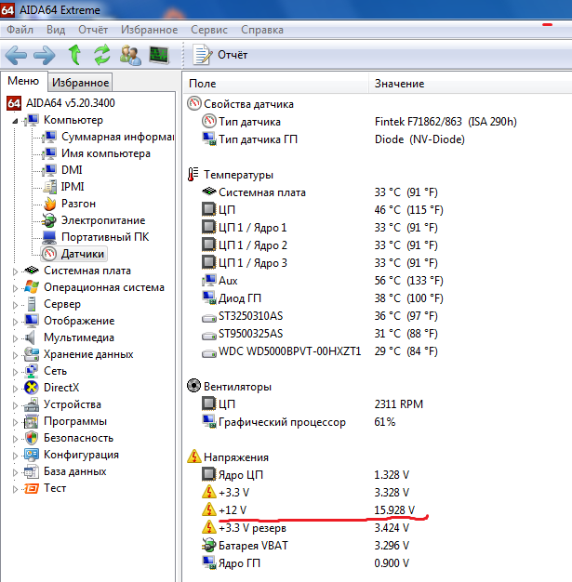Click the Windows flag Операционная система icon

pyautogui.click(x=32, y=287)
